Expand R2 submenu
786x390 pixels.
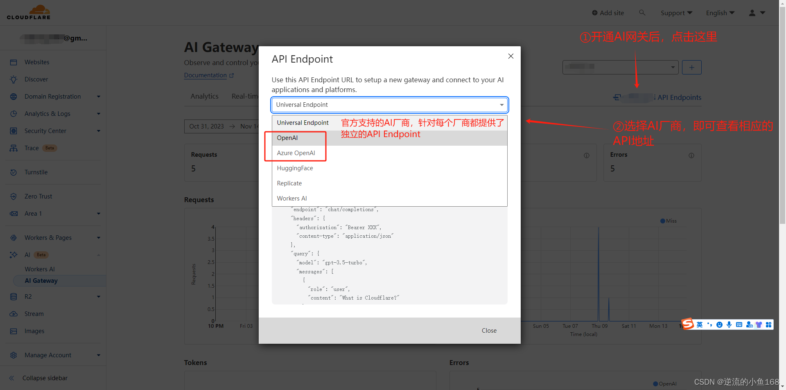coord(99,297)
